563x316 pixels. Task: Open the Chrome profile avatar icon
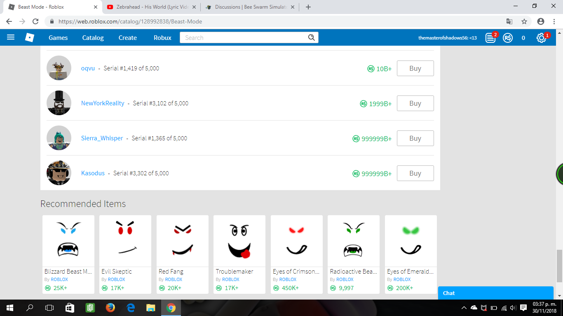541,21
